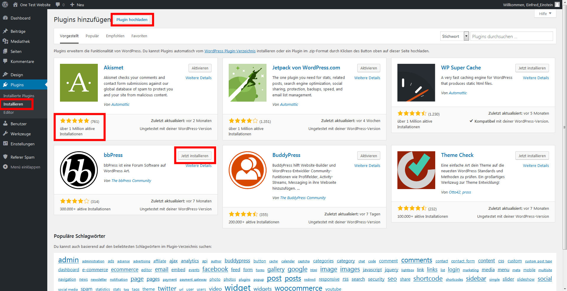Click the woocommerce tag link

[298, 288]
